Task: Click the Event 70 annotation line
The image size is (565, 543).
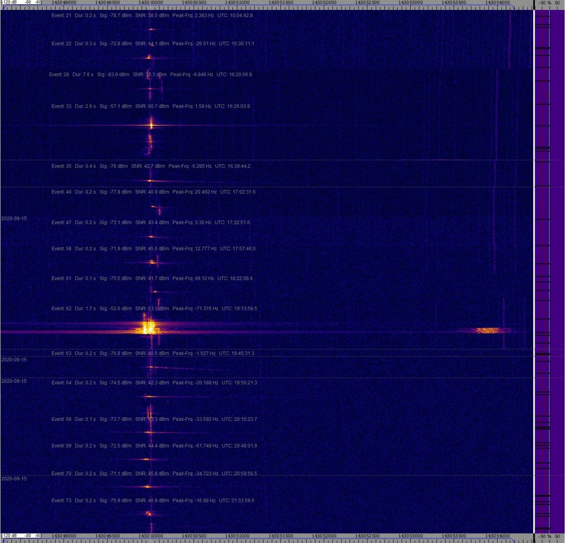Action: 154,473
